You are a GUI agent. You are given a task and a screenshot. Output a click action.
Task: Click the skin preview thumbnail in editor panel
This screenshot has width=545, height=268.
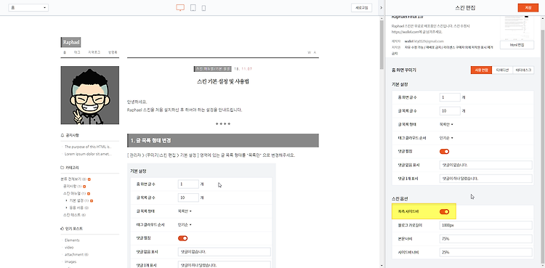517,28
